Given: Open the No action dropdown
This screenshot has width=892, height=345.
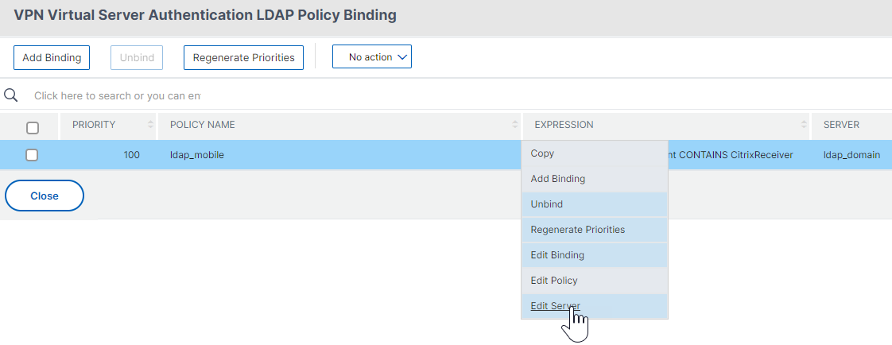Looking at the screenshot, I should tap(372, 56).
